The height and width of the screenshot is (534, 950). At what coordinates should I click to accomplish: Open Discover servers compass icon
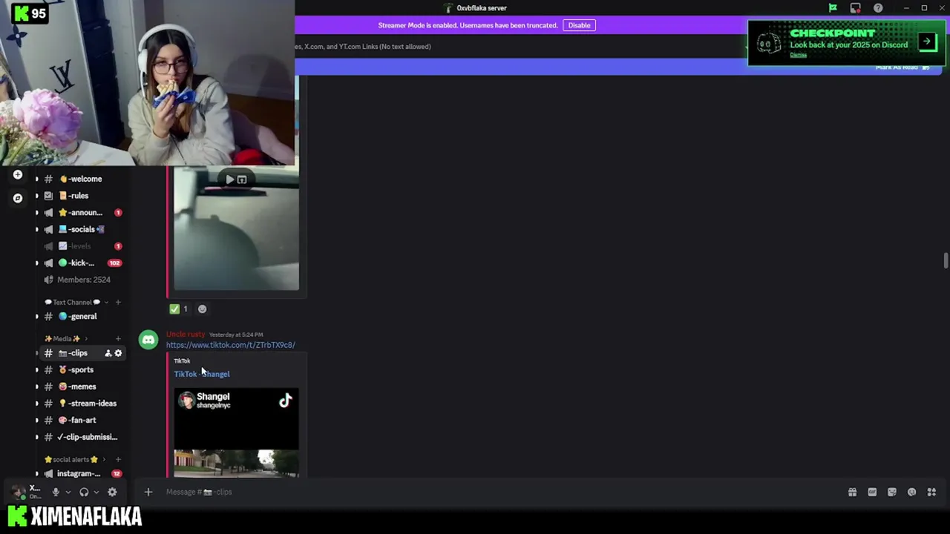[18, 198]
